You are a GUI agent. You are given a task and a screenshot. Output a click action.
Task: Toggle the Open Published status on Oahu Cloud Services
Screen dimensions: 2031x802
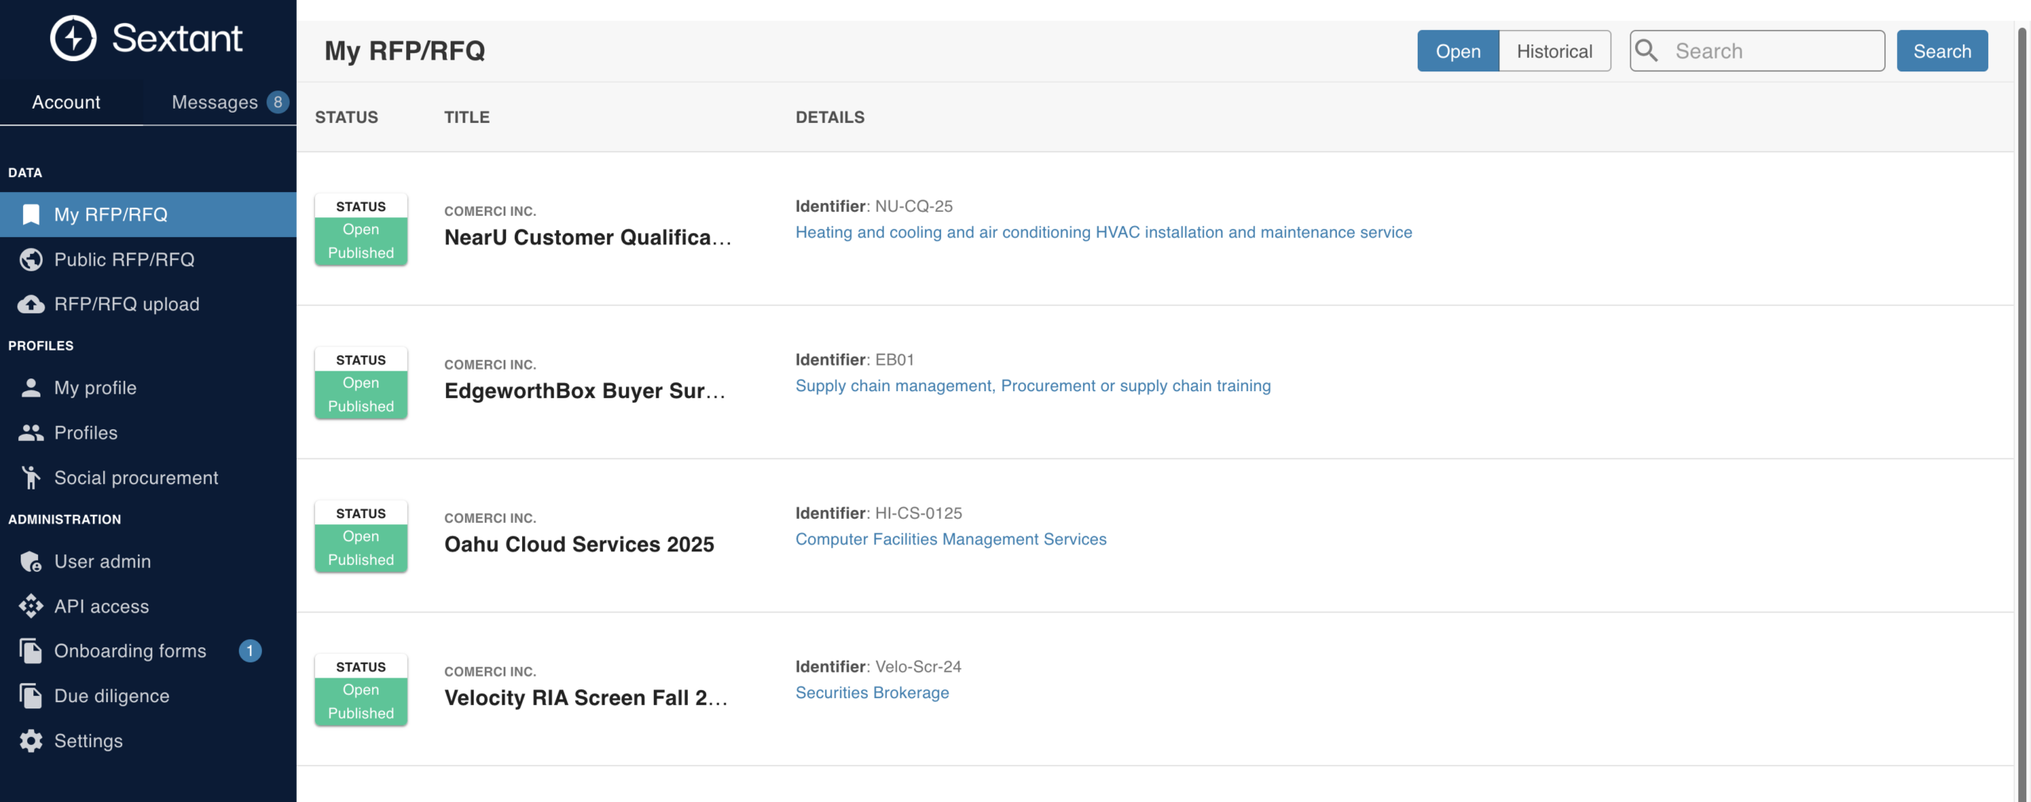click(360, 547)
